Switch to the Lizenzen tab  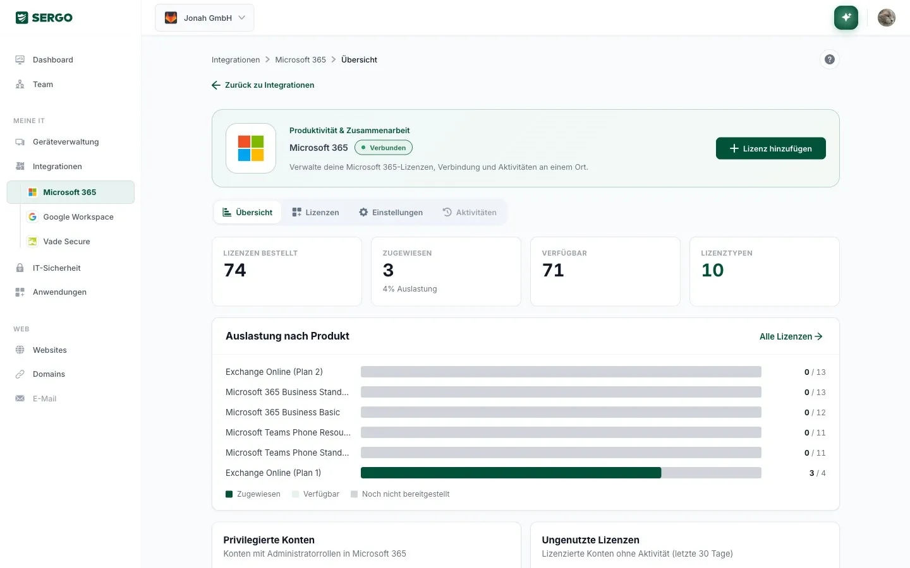click(315, 213)
